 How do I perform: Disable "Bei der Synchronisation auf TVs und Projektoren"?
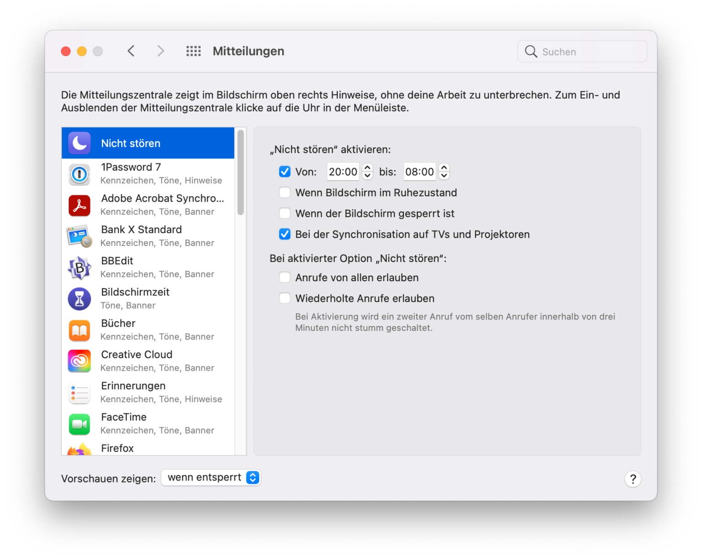(284, 234)
